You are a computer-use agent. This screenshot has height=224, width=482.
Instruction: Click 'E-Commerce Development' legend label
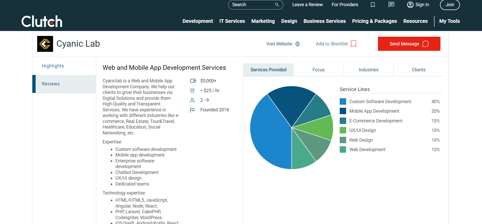(x=376, y=121)
